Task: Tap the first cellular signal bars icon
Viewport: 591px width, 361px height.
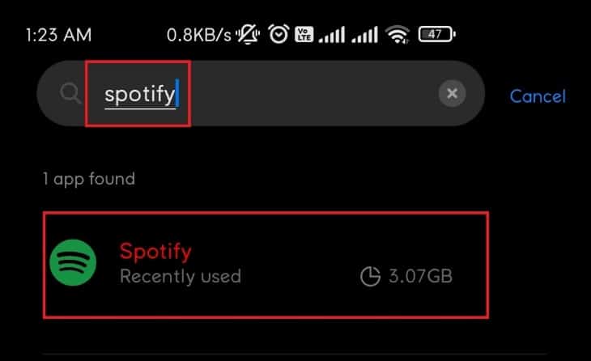Action: [x=331, y=35]
